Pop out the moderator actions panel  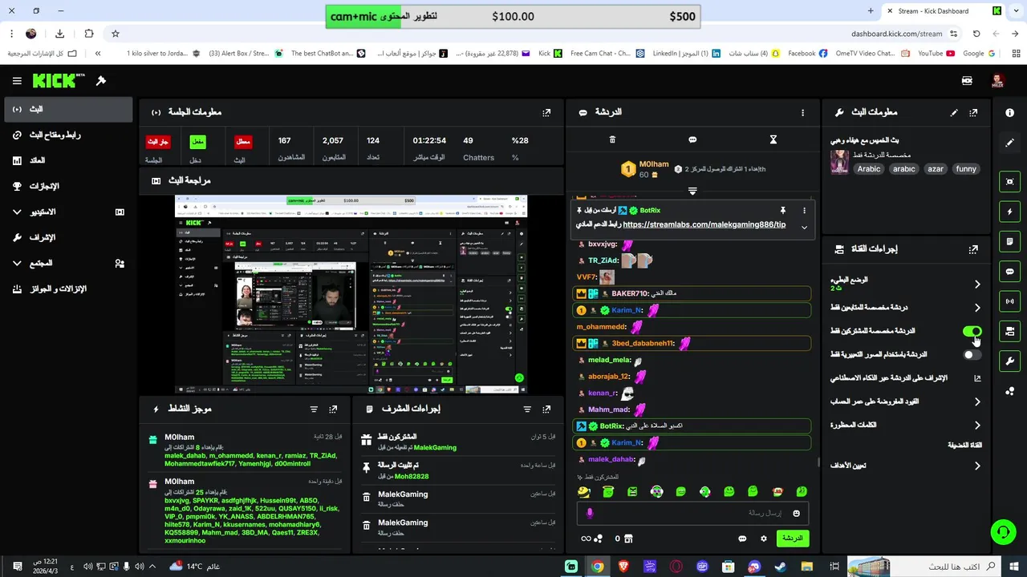click(546, 409)
